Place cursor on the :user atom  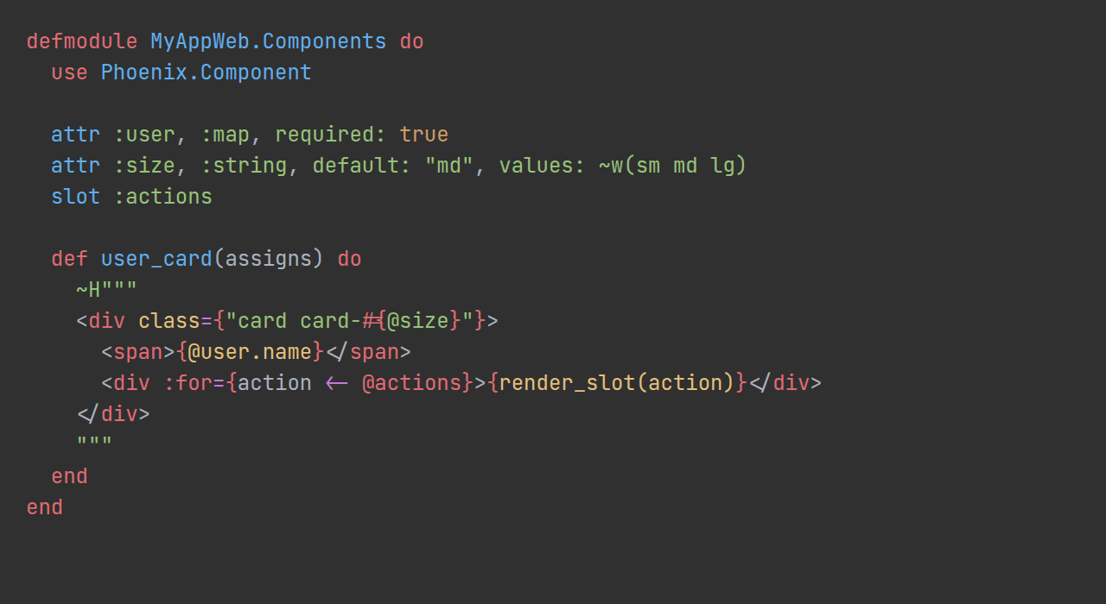(x=144, y=135)
